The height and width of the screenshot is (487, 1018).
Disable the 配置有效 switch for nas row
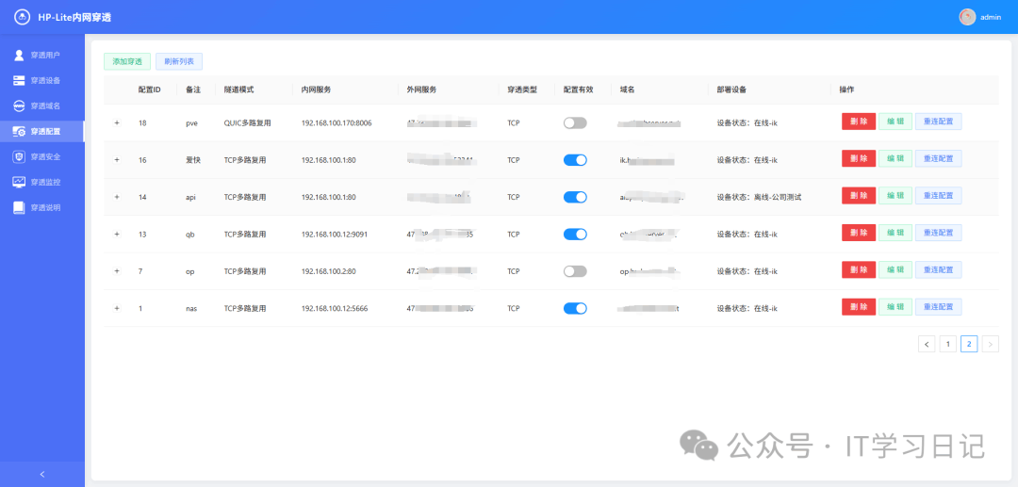(575, 308)
